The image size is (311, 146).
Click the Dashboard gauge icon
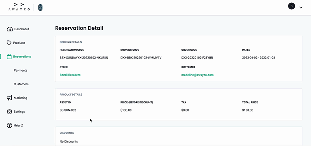[9, 29]
